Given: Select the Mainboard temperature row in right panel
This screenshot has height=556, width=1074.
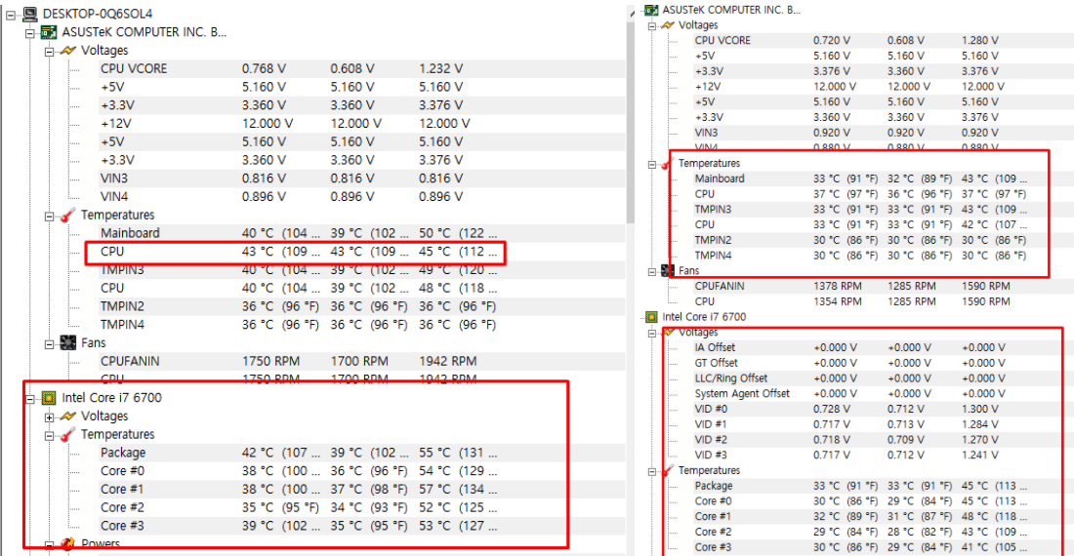Looking at the screenshot, I should (x=883, y=179).
